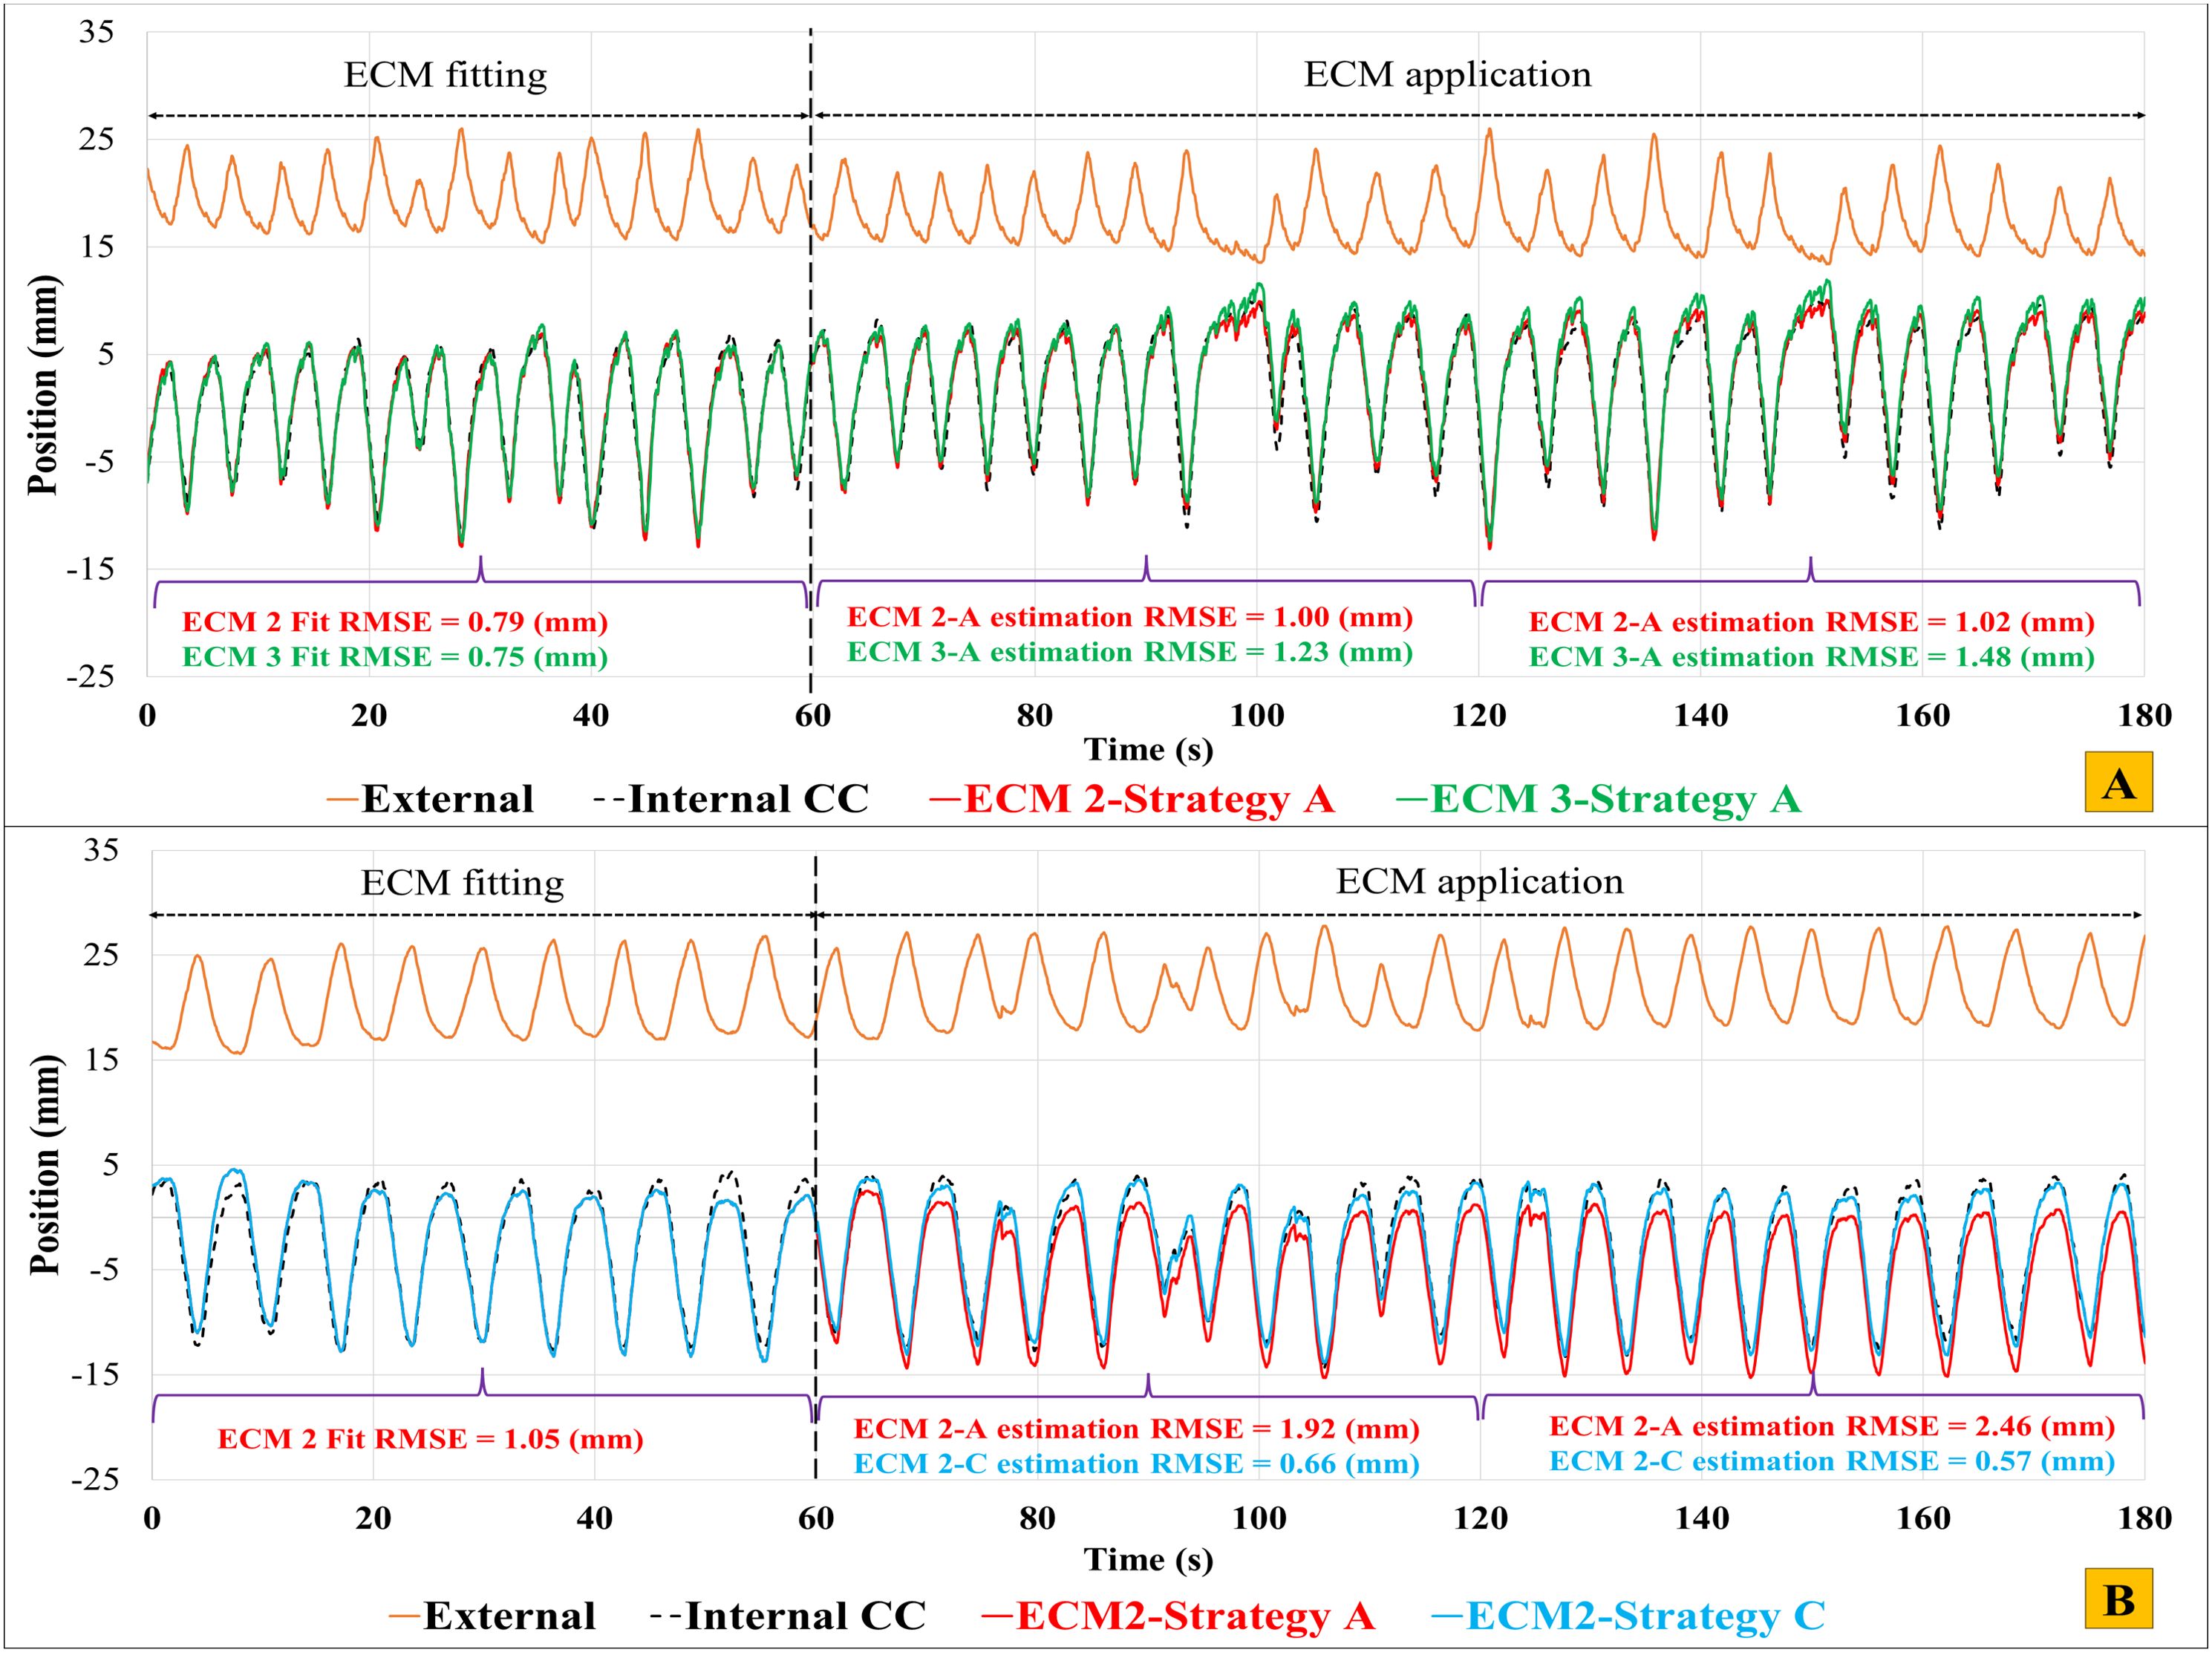The image size is (2212, 1658).
Task: Click the External legend entry in chart B
Action: tap(492, 1616)
